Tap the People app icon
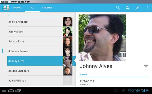Screen dimensions: 152x94 6,8
